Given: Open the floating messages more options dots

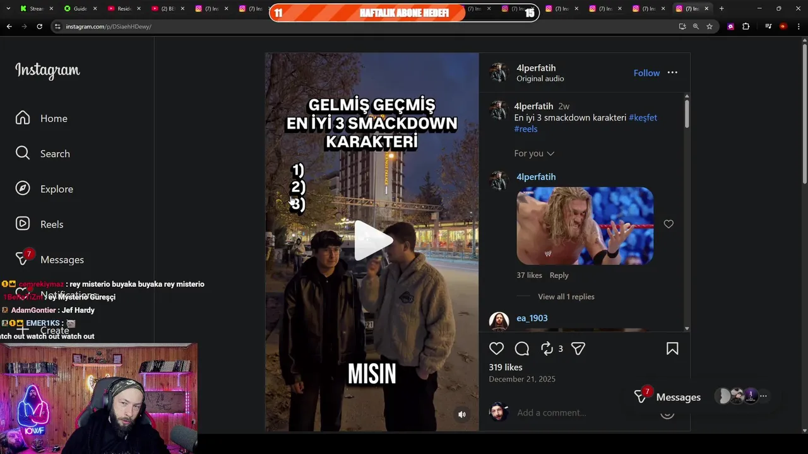Looking at the screenshot, I should 763,397.
